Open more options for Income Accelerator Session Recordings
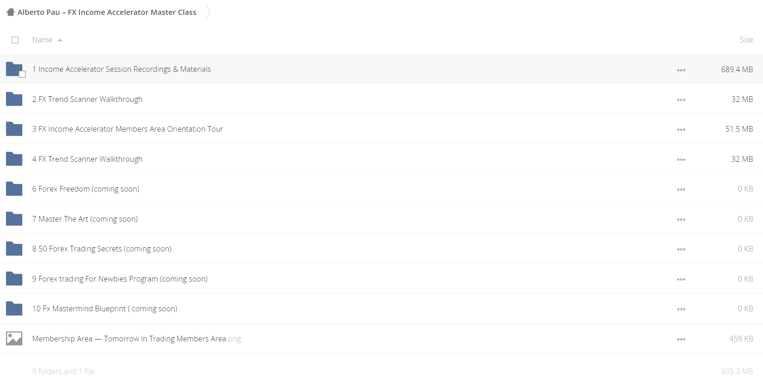Screen dimensions: 763x386 click(681, 70)
